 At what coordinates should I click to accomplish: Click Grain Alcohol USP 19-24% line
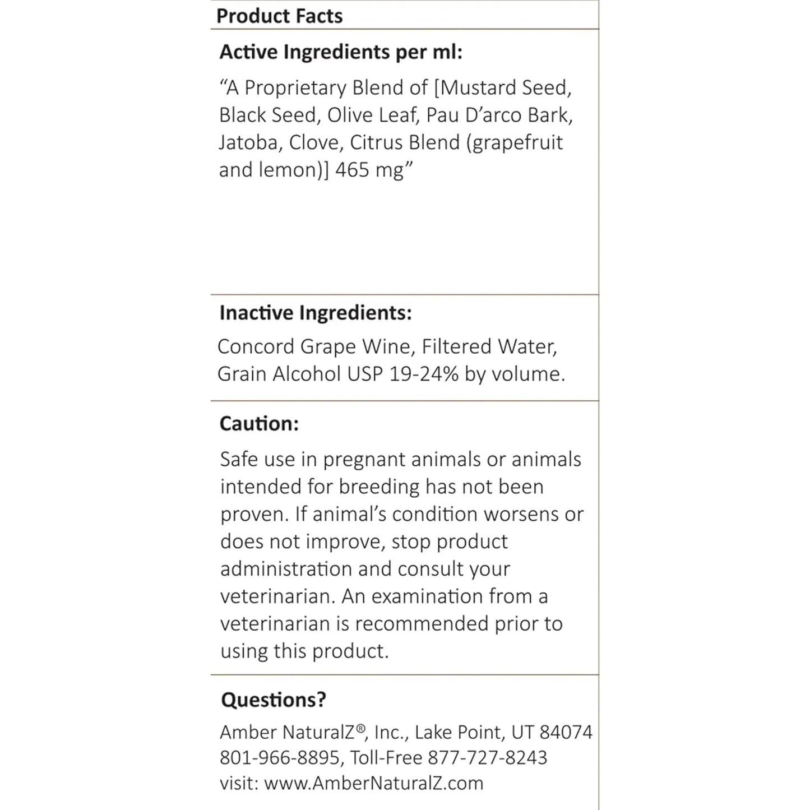coord(391,374)
